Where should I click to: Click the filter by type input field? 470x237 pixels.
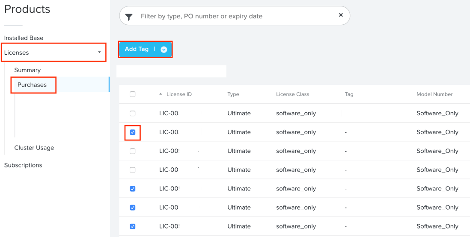235,16
